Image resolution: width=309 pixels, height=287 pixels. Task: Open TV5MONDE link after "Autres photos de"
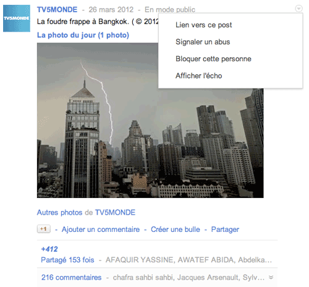(x=115, y=212)
